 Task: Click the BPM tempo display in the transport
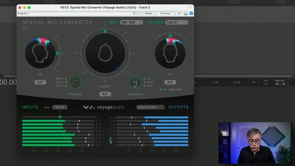[x=266, y=82]
